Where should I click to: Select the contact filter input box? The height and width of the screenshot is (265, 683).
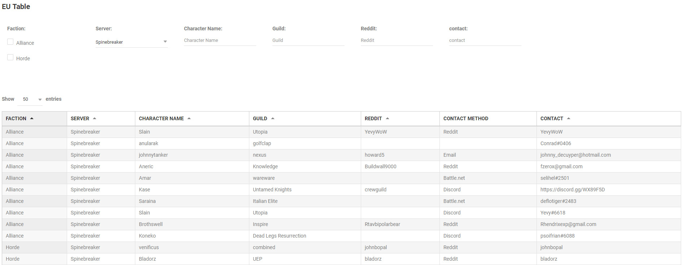(x=485, y=40)
